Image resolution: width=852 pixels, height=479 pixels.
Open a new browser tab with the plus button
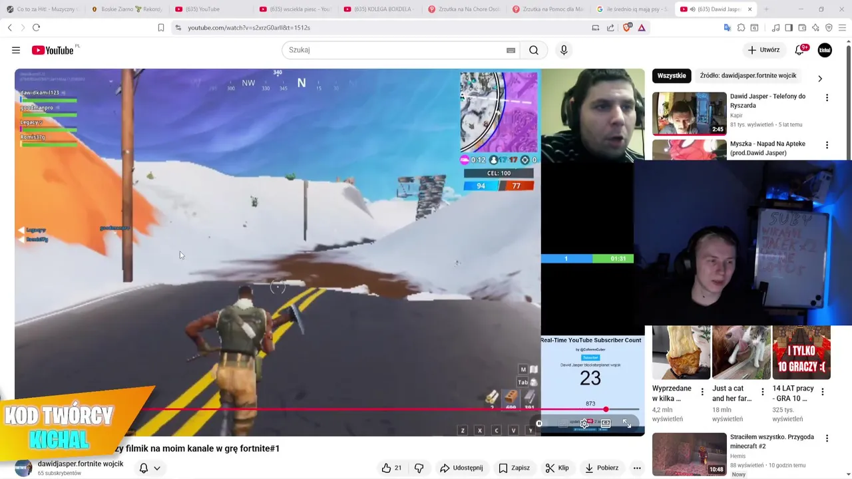tap(766, 9)
